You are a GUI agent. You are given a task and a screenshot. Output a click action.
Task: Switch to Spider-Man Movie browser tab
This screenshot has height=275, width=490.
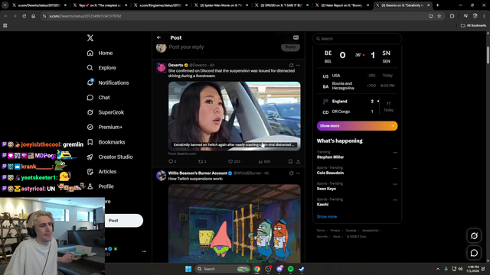222,5
